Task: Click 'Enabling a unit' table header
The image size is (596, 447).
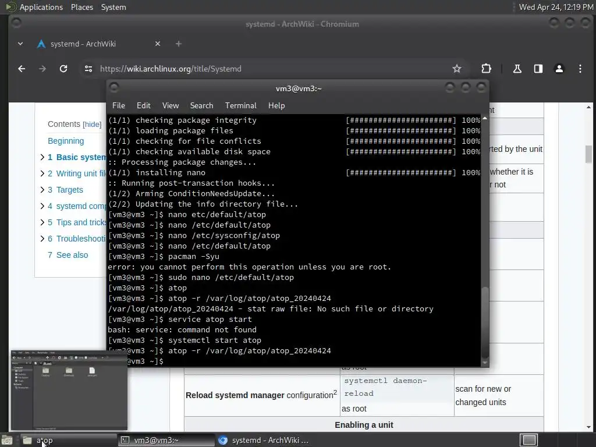Action: click(x=364, y=425)
